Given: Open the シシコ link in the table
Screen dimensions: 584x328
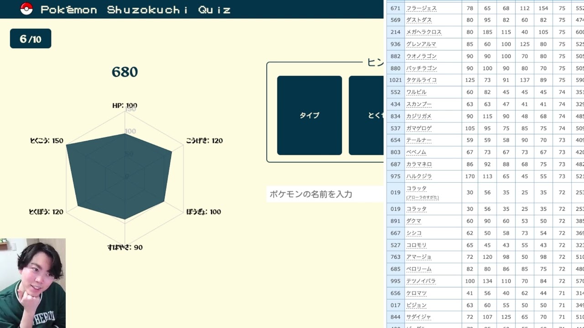Looking at the screenshot, I should tap(414, 233).
